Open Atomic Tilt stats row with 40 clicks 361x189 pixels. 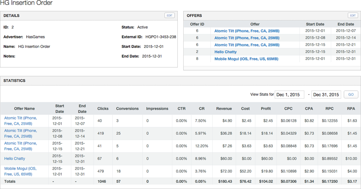[x=20, y=120]
